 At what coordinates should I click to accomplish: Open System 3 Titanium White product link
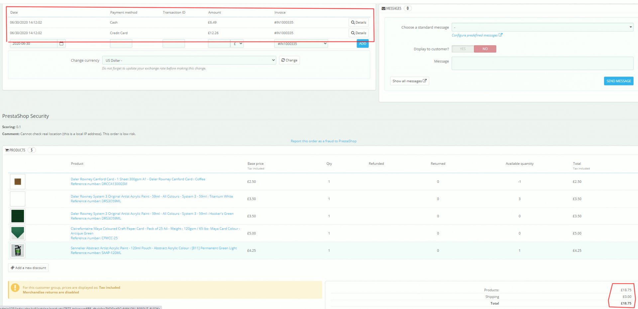[152, 197]
